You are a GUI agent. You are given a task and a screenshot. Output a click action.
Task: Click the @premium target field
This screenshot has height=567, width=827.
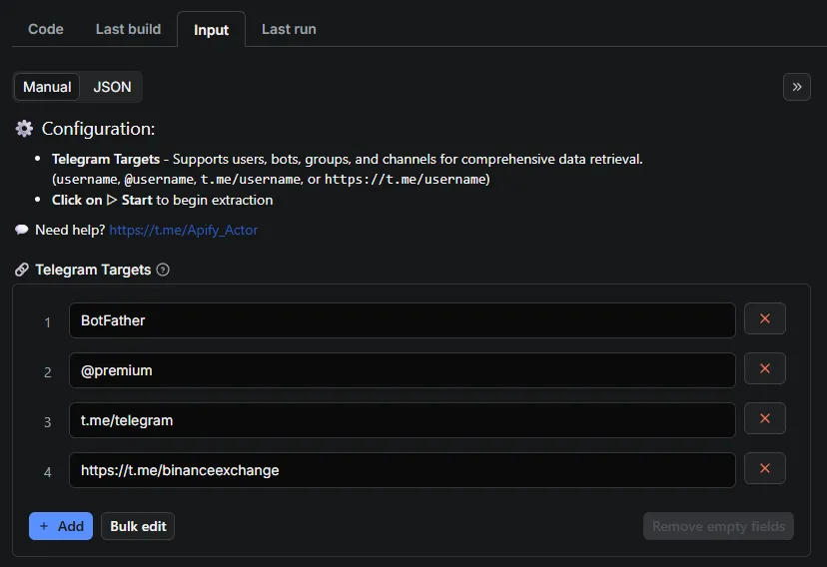click(x=402, y=370)
